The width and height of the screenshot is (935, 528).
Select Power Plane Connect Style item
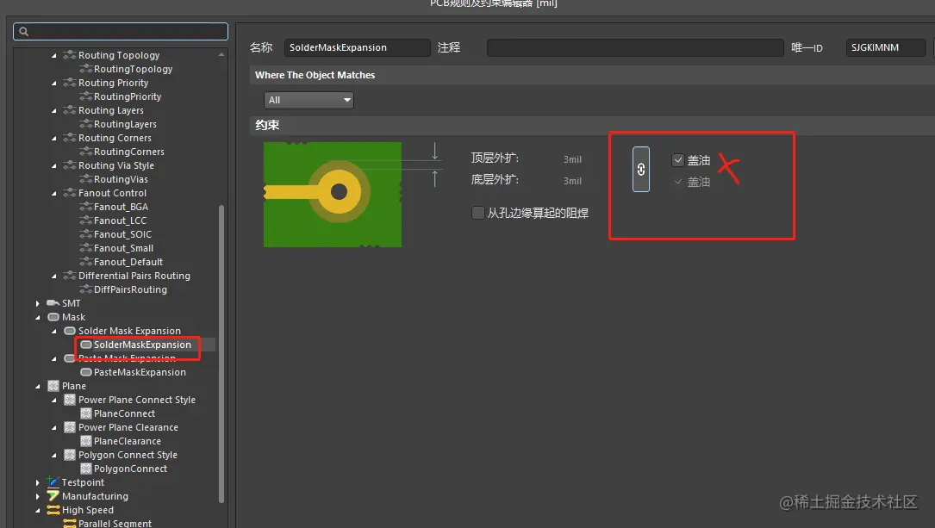click(x=136, y=400)
